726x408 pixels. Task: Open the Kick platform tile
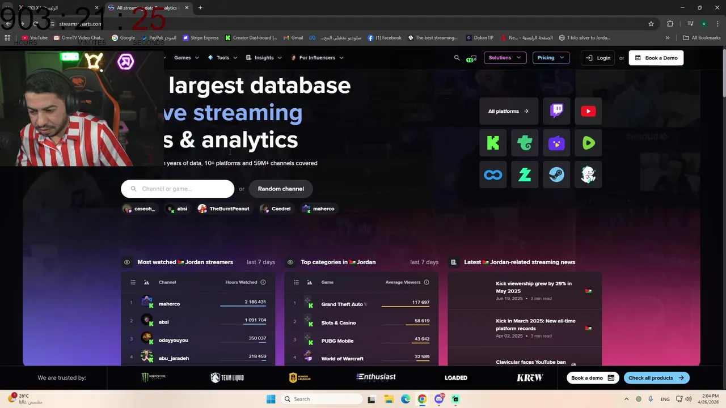493,143
